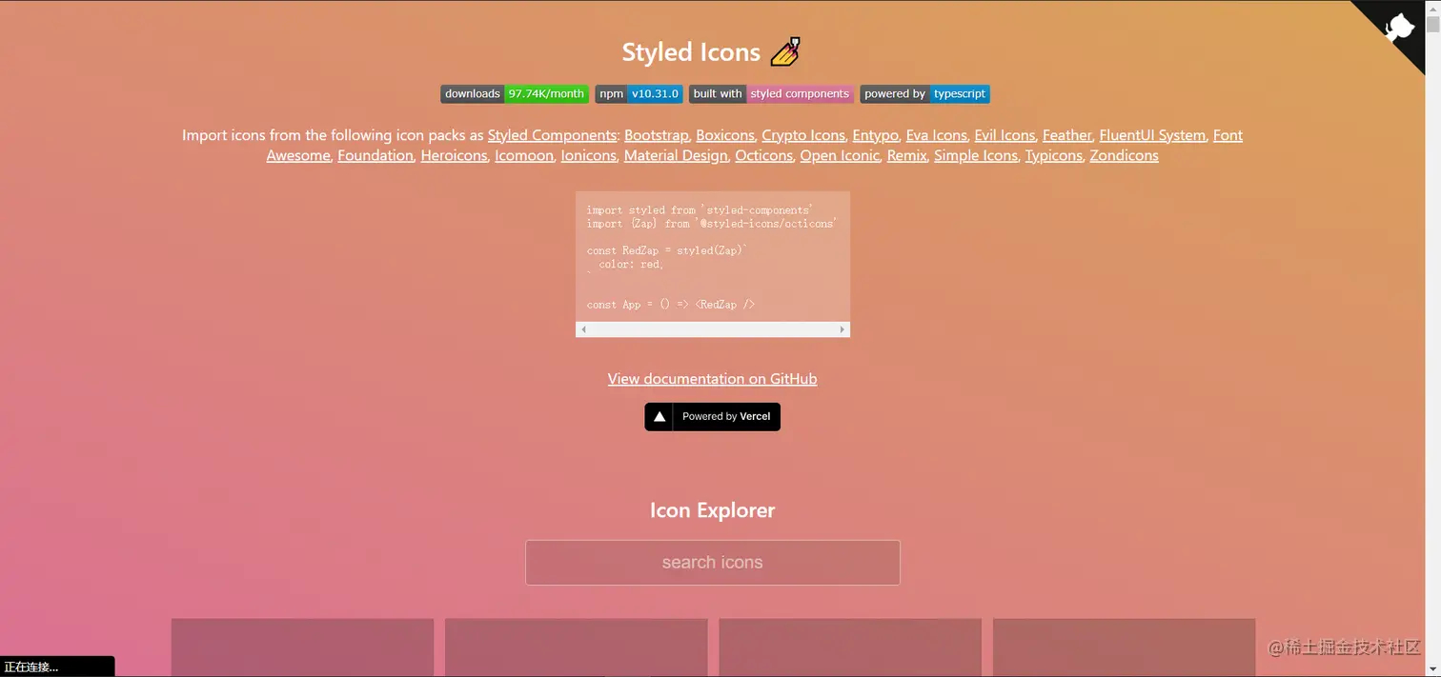Open the FluentUI System pack link
1441x677 pixels.
click(1151, 135)
